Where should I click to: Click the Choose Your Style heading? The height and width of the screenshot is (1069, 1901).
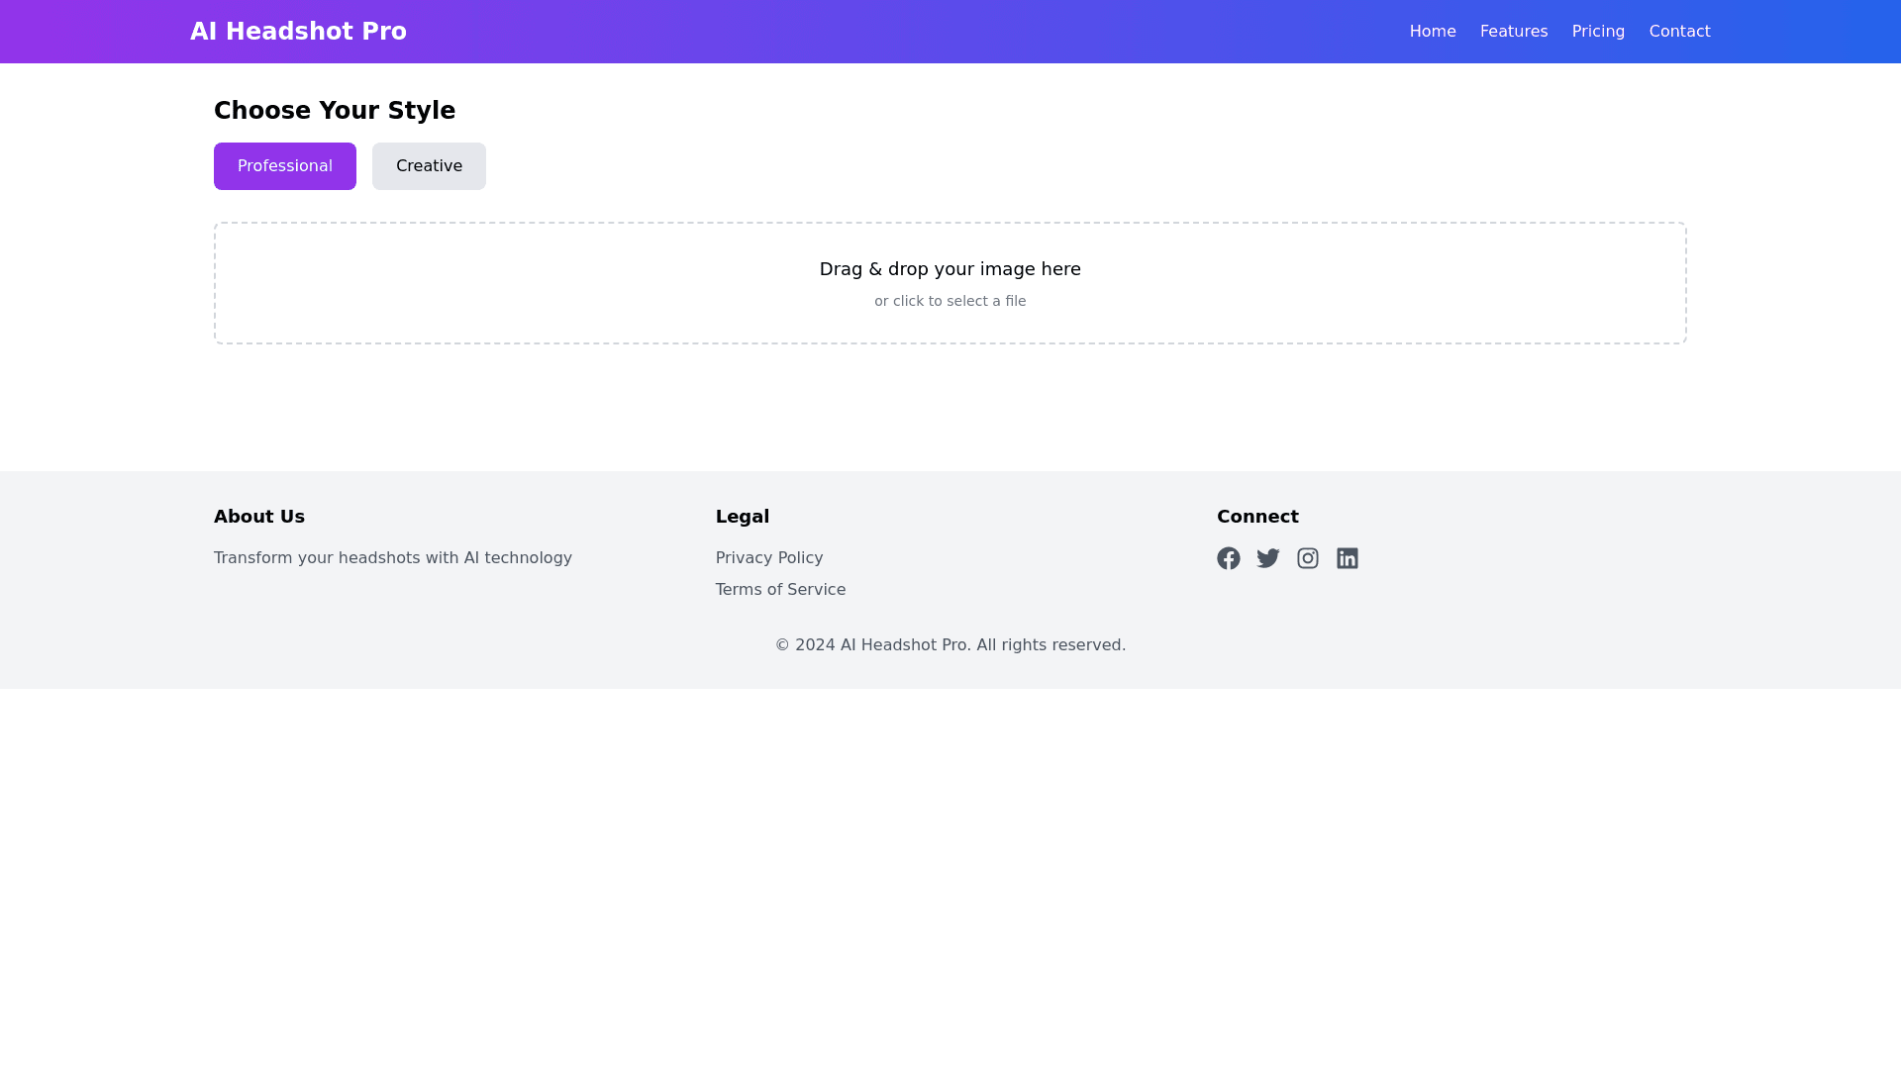[334, 111]
